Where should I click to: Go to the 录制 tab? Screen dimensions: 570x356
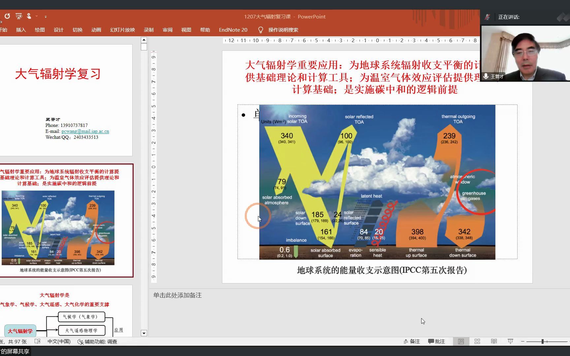(x=148, y=30)
